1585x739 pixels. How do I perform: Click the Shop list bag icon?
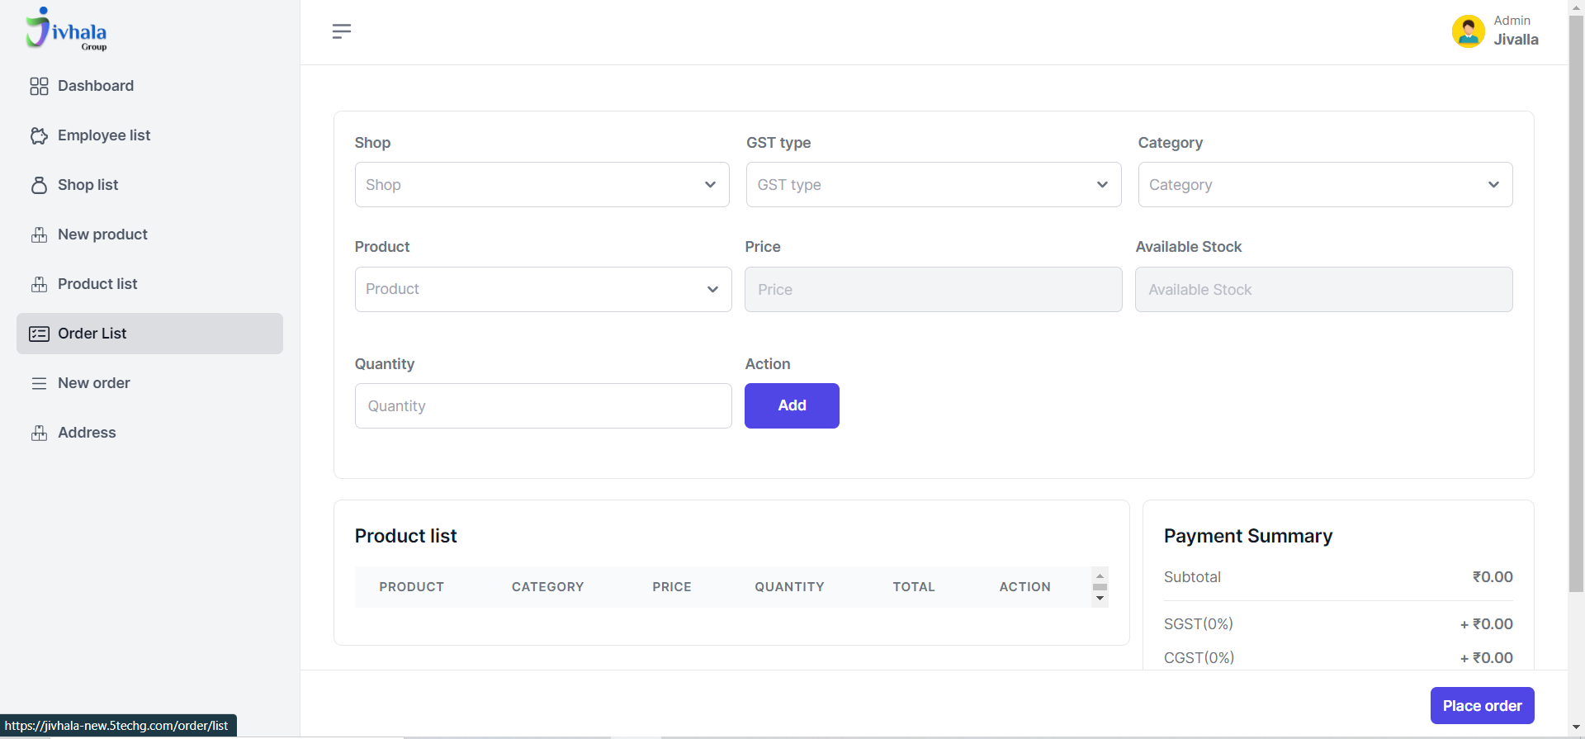click(x=39, y=185)
